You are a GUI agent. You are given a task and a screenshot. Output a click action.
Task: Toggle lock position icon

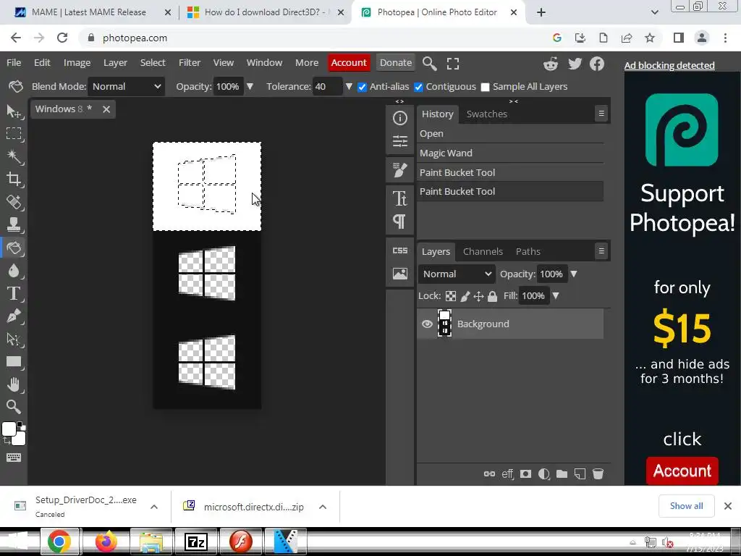(478, 296)
